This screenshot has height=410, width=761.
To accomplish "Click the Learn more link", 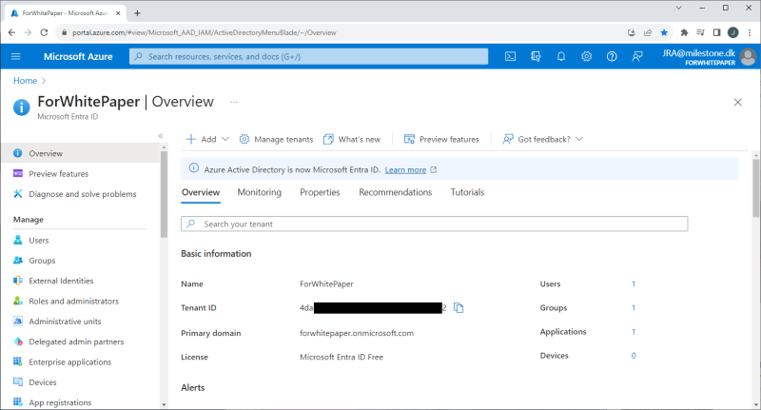I will click(x=405, y=169).
